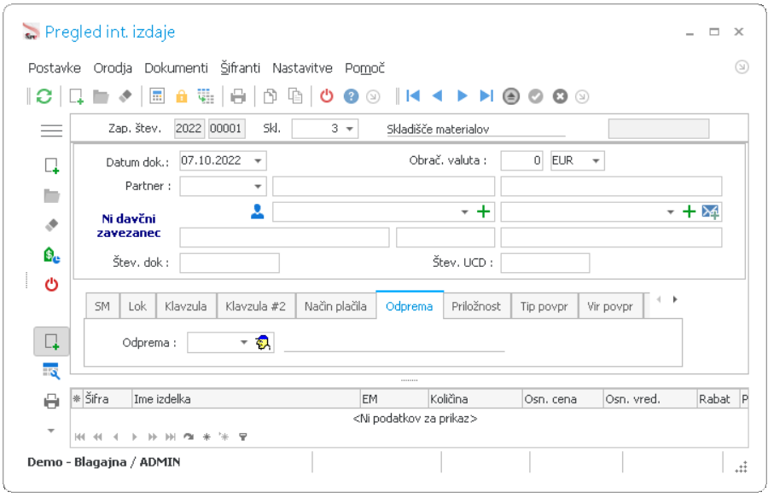The width and height of the screenshot is (768, 498).
Task: Open the Dokumenti menu
Action: pyautogui.click(x=177, y=68)
